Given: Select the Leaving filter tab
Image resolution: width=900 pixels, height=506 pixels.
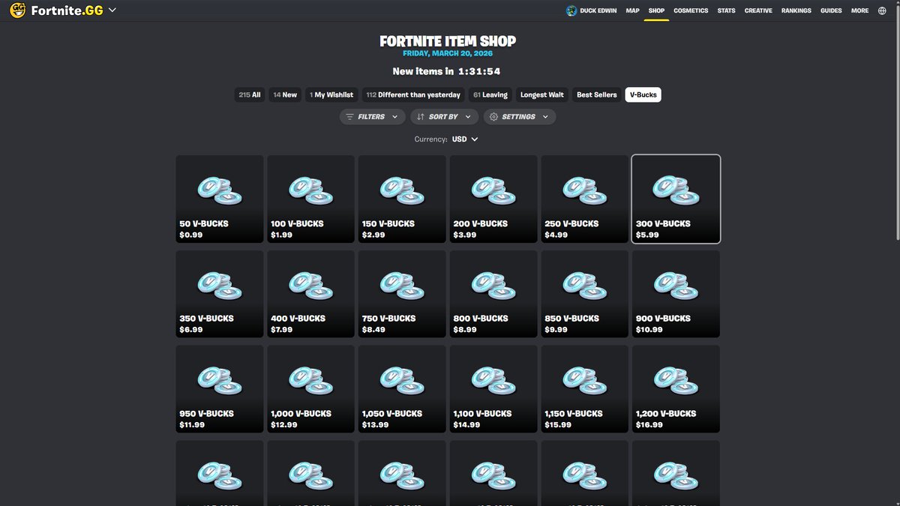Looking at the screenshot, I should click(x=490, y=95).
